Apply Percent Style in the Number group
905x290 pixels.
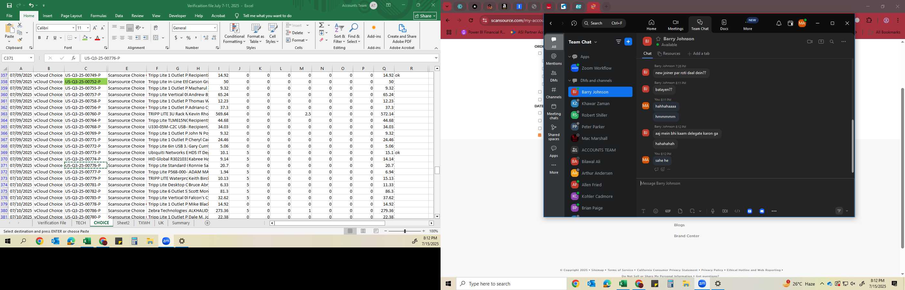(189, 38)
